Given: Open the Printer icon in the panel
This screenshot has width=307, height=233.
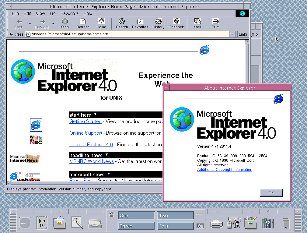Looking at the screenshot, I should click(x=217, y=224).
